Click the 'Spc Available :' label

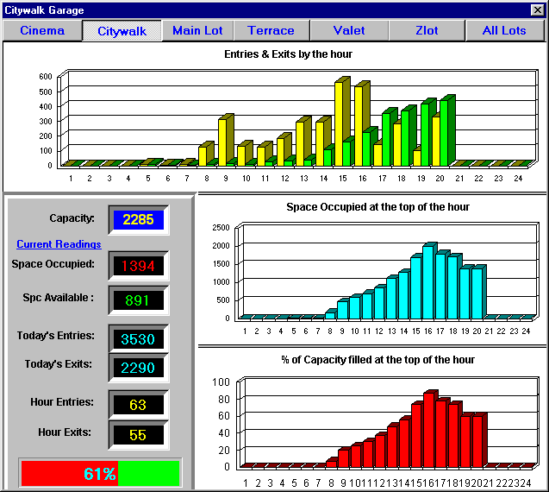58,298
